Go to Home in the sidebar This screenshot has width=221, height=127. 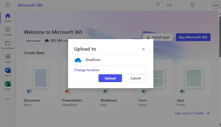(x=8, y=18)
